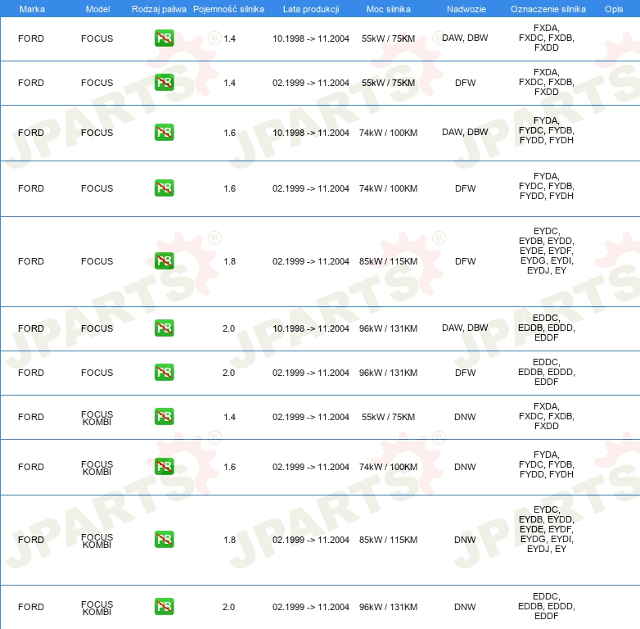Viewport: 640px width, 629px height.
Task: Click the Opis column header
Action: pyautogui.click(x=614, y=9)
